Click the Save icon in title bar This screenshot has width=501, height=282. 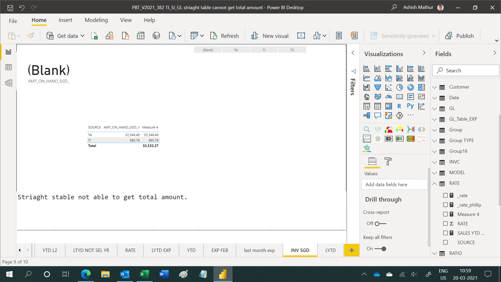10,8
